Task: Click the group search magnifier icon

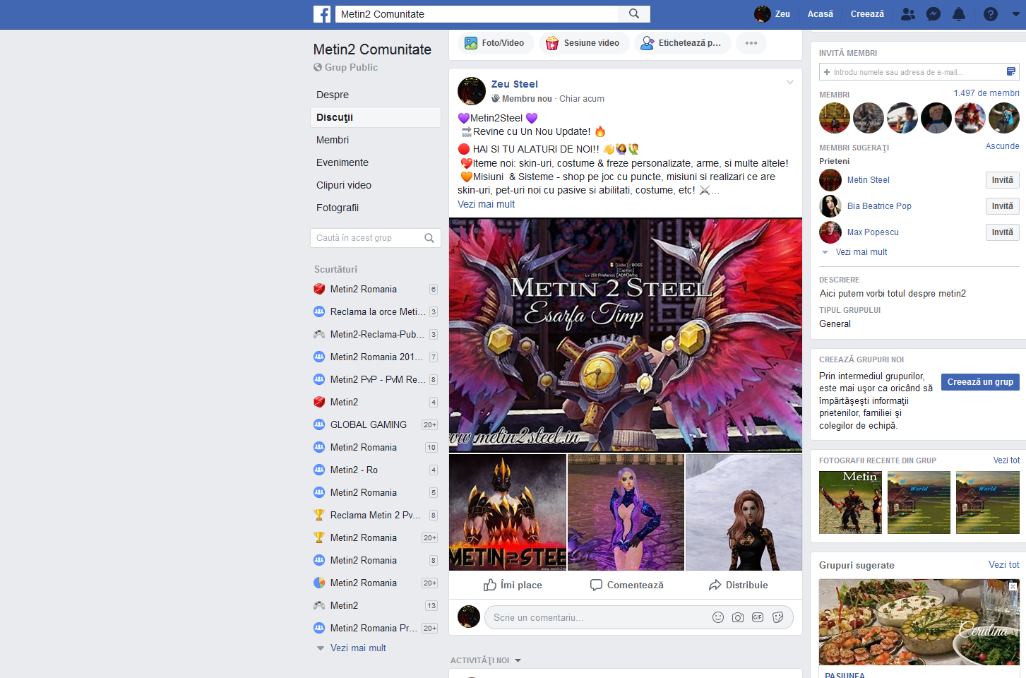Action: pyautogui.click(x=429, y=238)
